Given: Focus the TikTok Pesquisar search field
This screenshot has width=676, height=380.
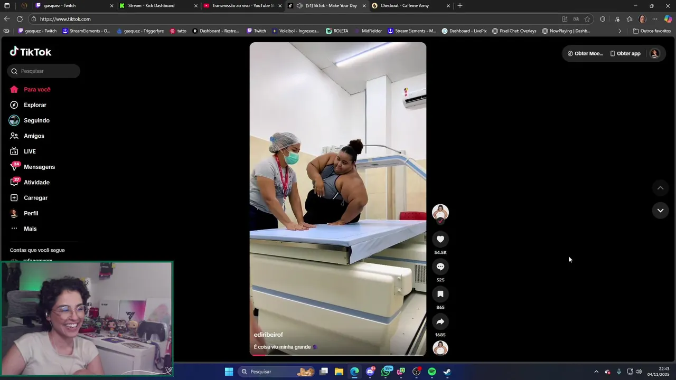Looking at the screenshot, I should tap(44, 71).
